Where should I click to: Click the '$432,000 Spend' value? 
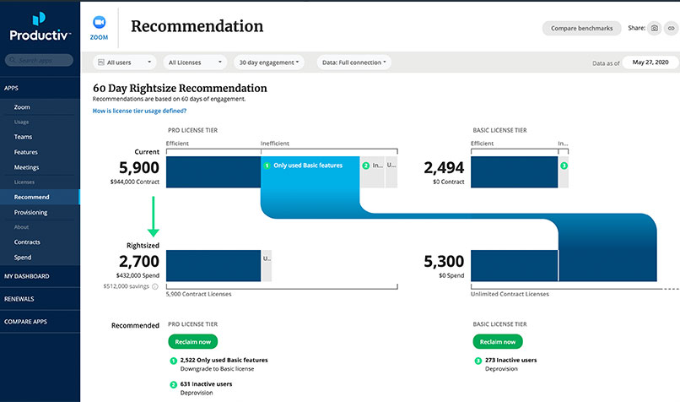[138, 275]
